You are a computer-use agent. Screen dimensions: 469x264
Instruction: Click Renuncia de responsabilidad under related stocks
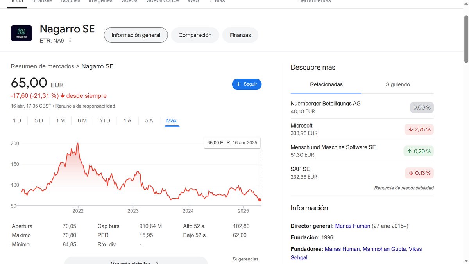click(x=404, y=188)
